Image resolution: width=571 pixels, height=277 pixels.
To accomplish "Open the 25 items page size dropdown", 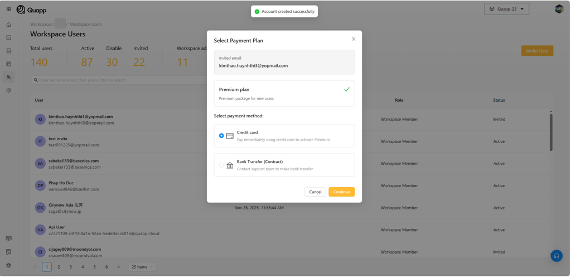I will point(142,267).
